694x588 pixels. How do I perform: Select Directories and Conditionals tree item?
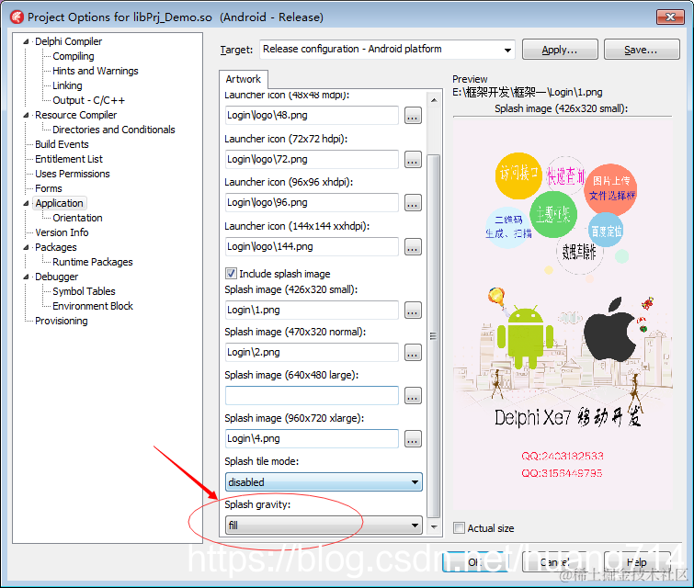coord(114,130)
